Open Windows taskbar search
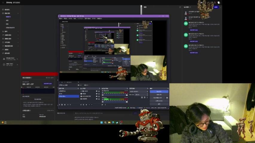This screenshot has width=255, height=143. [x=106, y=122]
